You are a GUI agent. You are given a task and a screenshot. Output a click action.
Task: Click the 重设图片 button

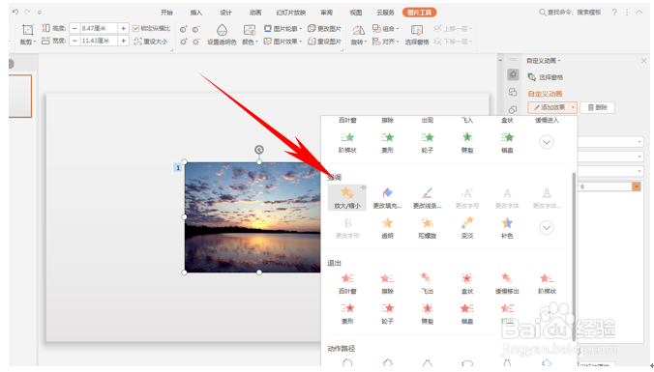tap(324, 42)
